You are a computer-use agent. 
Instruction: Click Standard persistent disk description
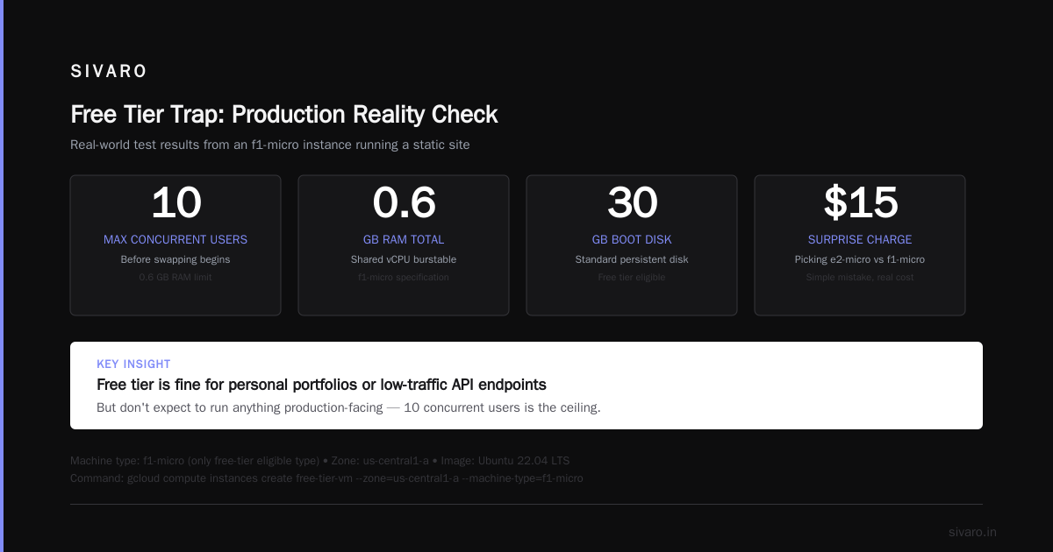click(632, 259)
